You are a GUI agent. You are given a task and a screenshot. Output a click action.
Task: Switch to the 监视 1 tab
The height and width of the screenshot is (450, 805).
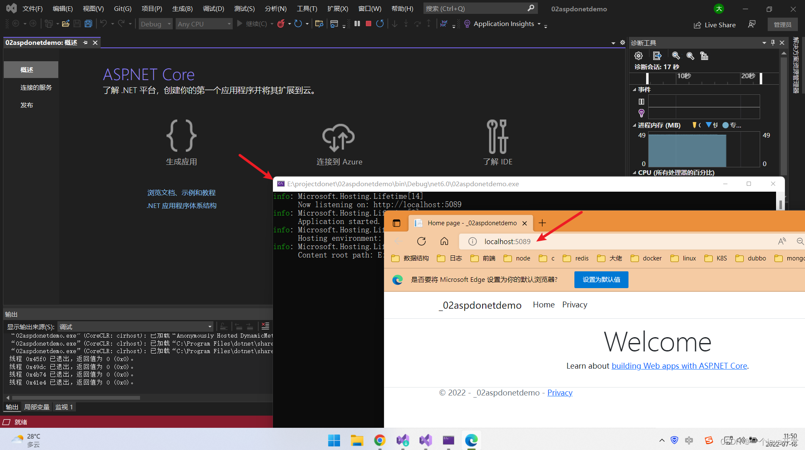pos(64,407)
